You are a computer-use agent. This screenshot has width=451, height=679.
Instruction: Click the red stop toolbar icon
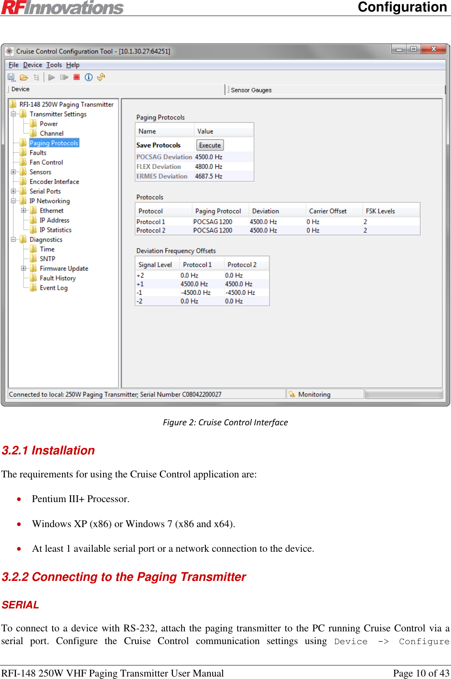pos(76,77)
